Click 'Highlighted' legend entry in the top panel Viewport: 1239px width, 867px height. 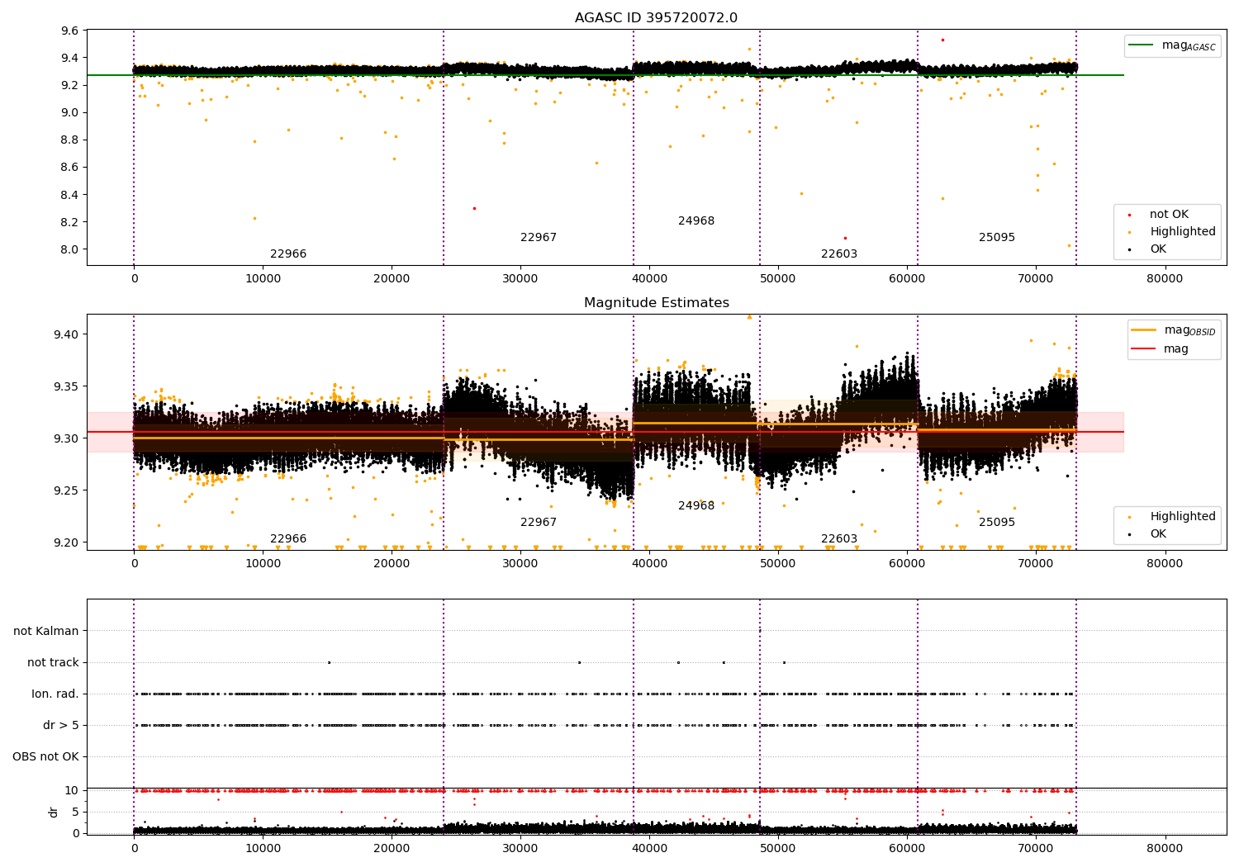(x=1182, y=232)
